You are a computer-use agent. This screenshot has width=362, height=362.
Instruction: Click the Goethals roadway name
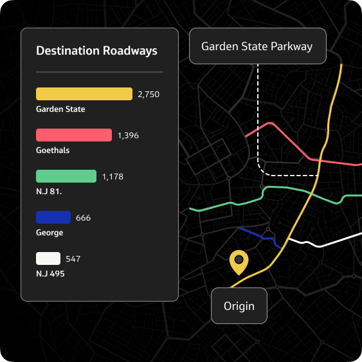coord(53,150)
